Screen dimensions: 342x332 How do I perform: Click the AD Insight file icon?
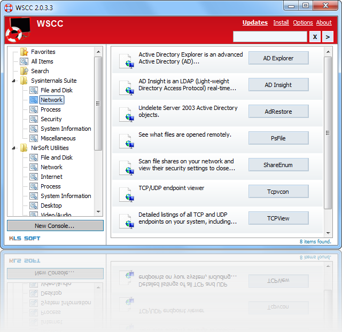coord(127,88)
